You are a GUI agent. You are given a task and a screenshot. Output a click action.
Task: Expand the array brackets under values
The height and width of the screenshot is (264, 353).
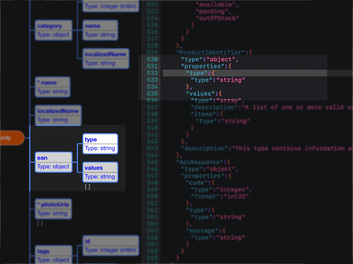tap(87, 186)
